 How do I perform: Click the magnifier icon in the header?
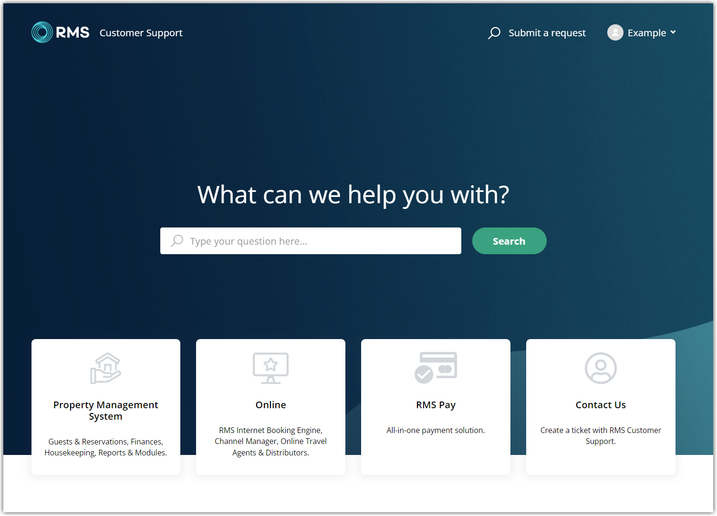(x=494, y=33)
